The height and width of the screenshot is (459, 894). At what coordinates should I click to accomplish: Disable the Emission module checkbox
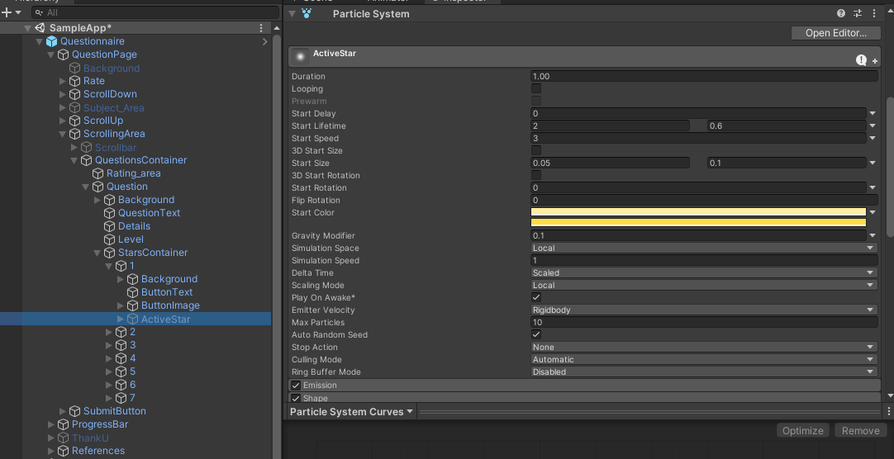pyautogui.click(x=296, y=386)
